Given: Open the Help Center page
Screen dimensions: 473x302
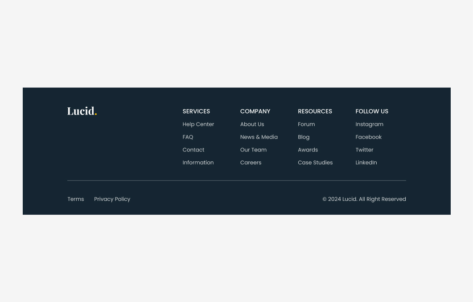Looking at the screenshot, I should click(x=198, y=124).
